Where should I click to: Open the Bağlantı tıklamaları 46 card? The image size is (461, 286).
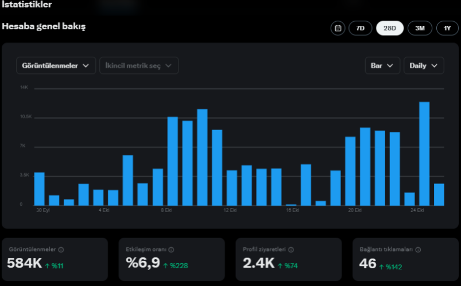click(x=406, y=259)
